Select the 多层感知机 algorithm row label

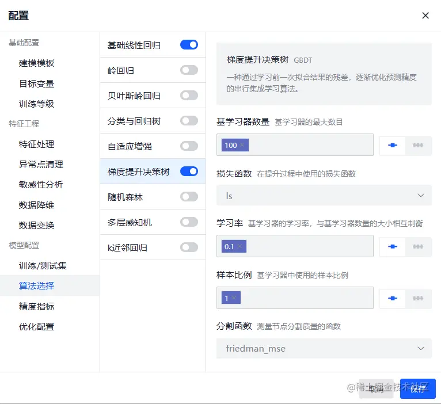pos(130,222)
